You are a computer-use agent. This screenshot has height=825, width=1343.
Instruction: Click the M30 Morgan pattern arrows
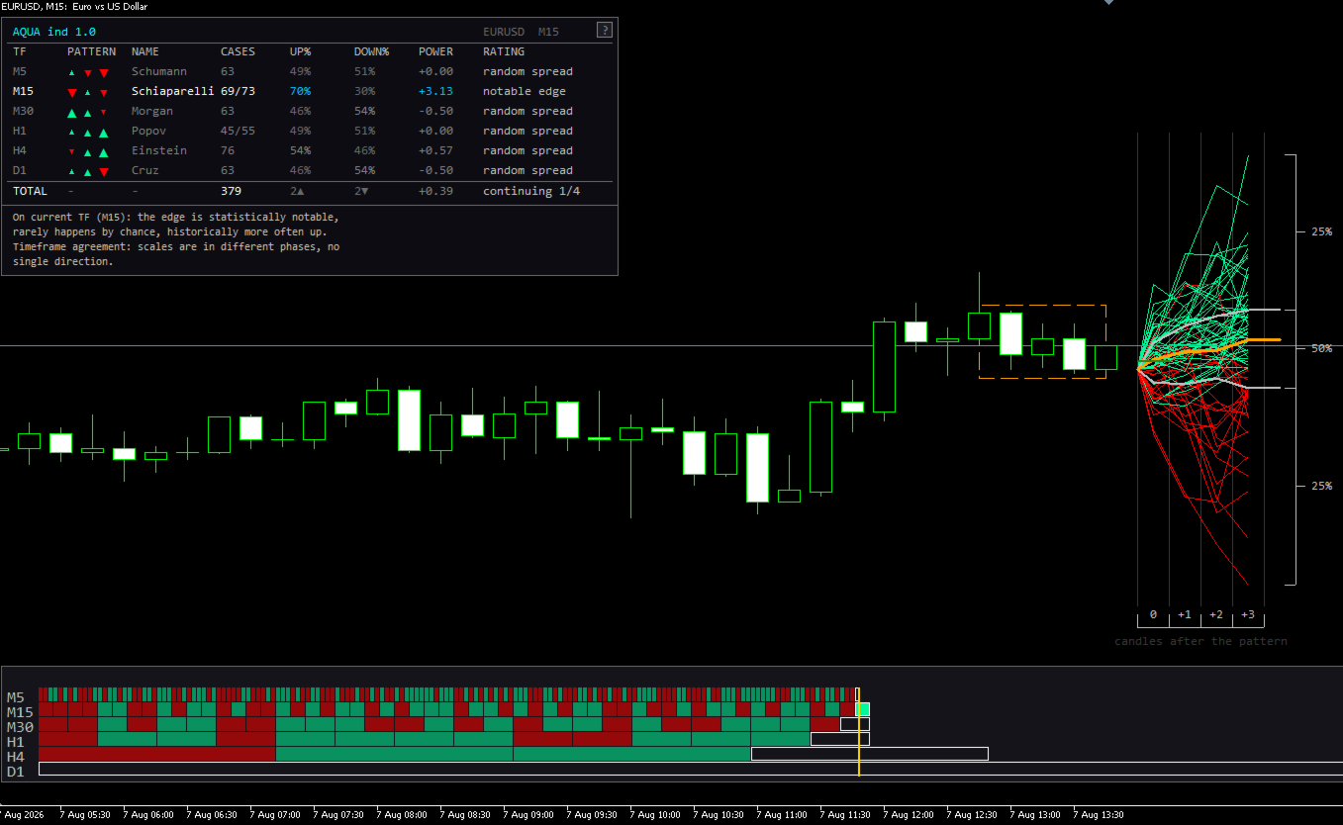pos(87,112)
